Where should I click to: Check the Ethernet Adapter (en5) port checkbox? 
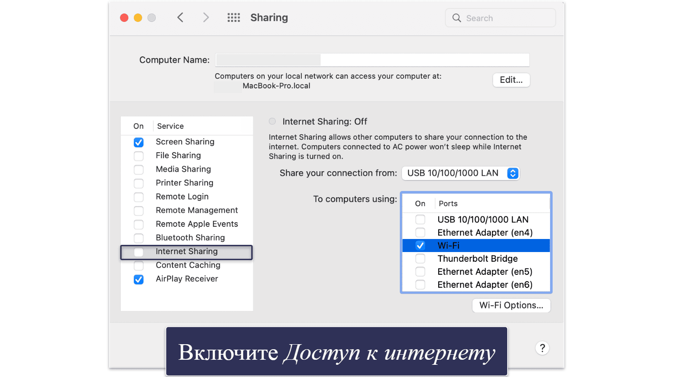(x=420, y=272)
